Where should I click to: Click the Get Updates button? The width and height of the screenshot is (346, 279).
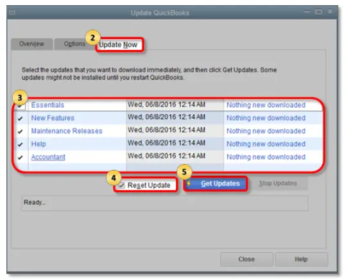coord(216,183)
